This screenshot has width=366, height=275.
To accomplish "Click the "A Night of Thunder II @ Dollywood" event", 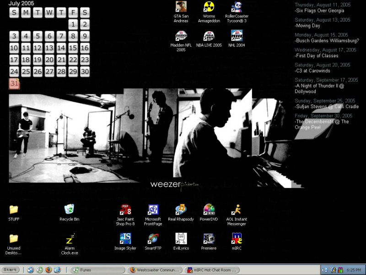I will (319, 88).
